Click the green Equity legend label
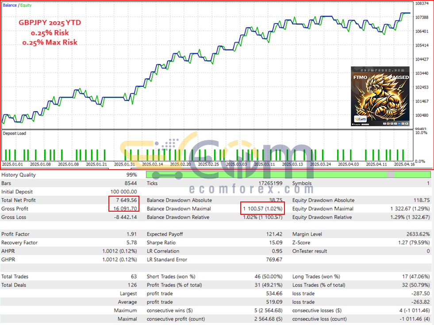Screen dimensions: 434x325 tap(26, 5)
